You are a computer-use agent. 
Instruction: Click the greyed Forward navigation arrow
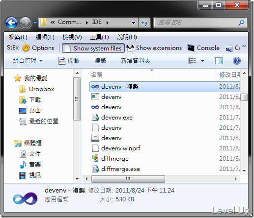25,23
